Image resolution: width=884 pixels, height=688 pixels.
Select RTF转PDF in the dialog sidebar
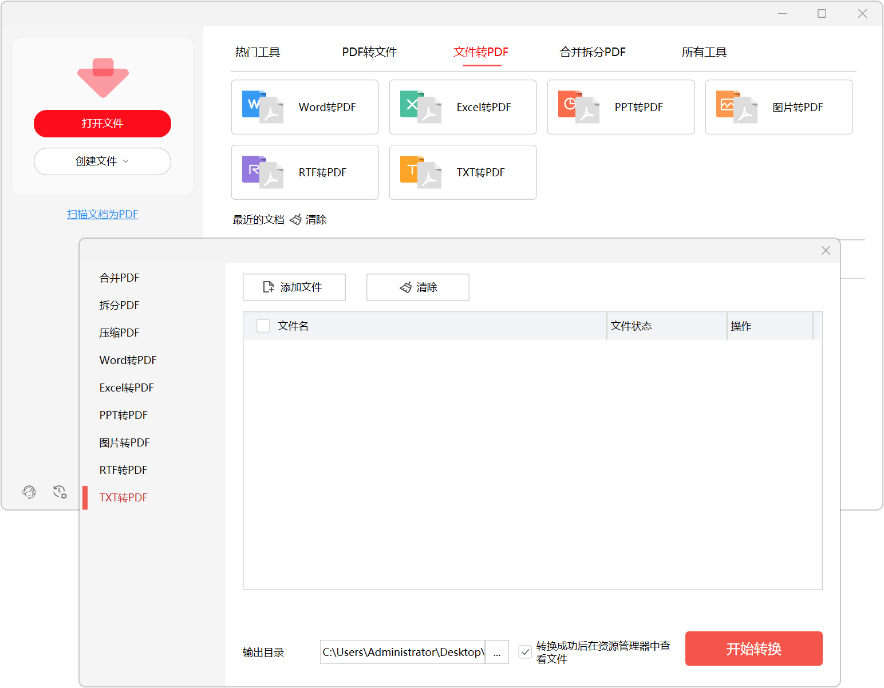tap(124, 470)
